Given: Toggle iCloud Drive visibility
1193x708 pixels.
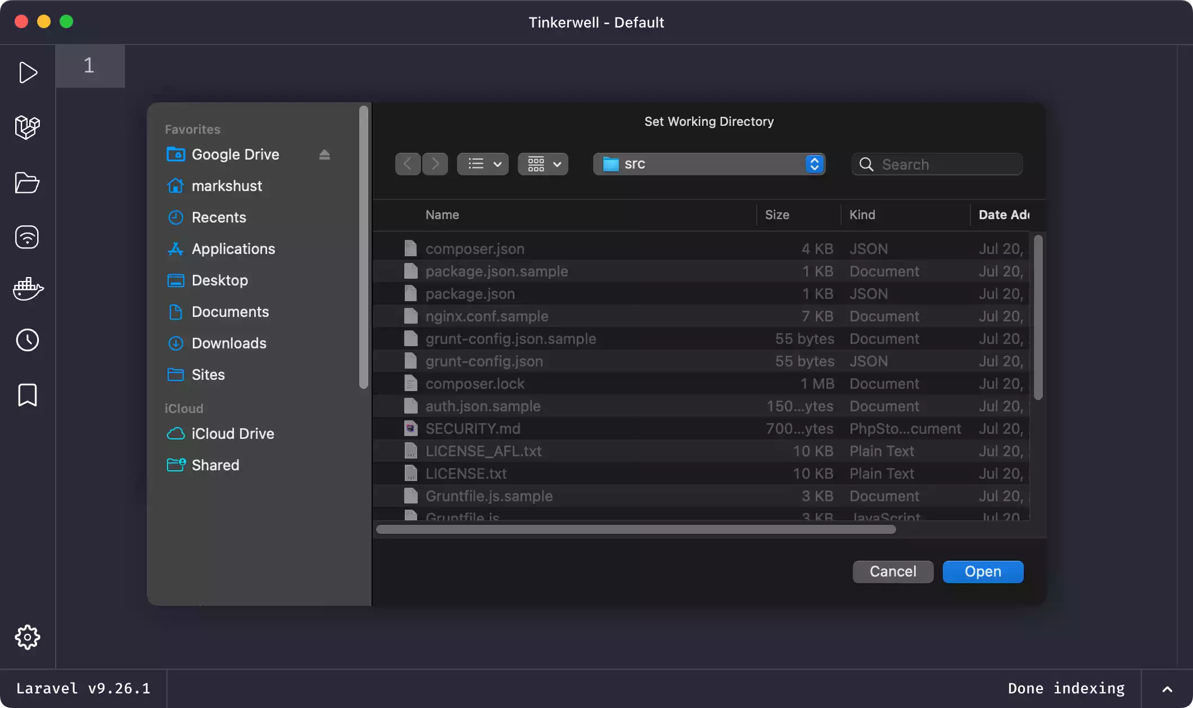Looking at the screenshot, I should (184, 409).
